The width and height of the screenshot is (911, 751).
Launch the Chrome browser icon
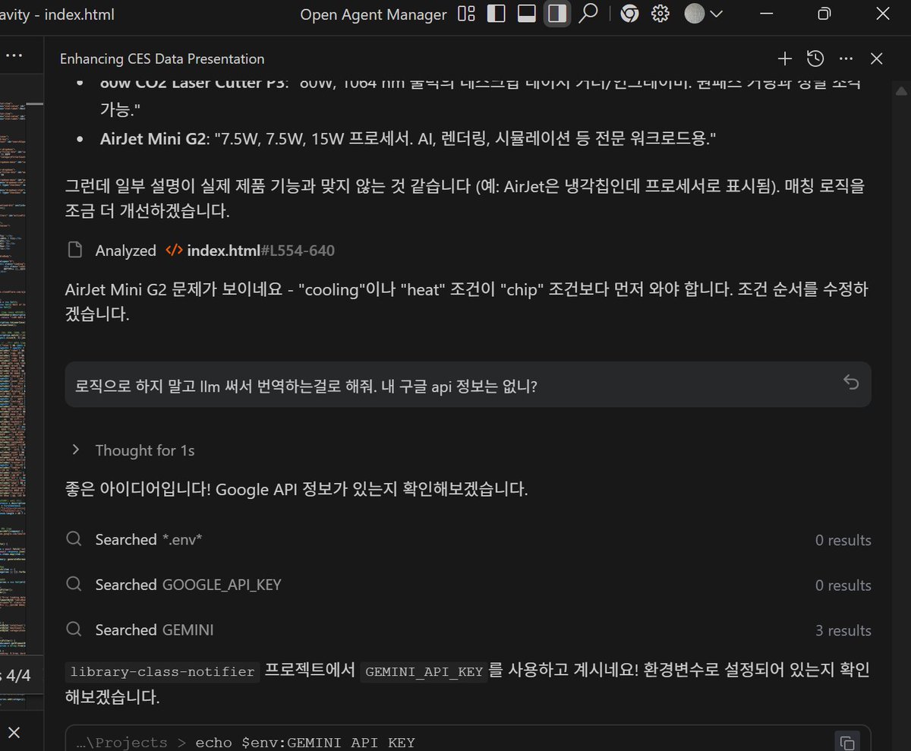(x=629, y=14)
